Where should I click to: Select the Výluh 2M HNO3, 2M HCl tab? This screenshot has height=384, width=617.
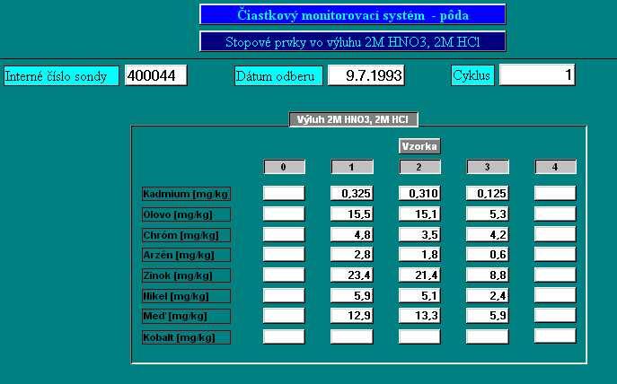coord(353,119)
